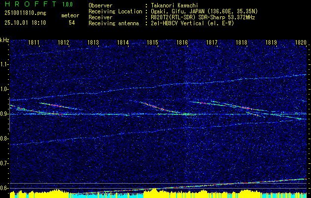Select the 0.8 frequency axis label
The width and height of the screenshot is (311, 198).
4,139
